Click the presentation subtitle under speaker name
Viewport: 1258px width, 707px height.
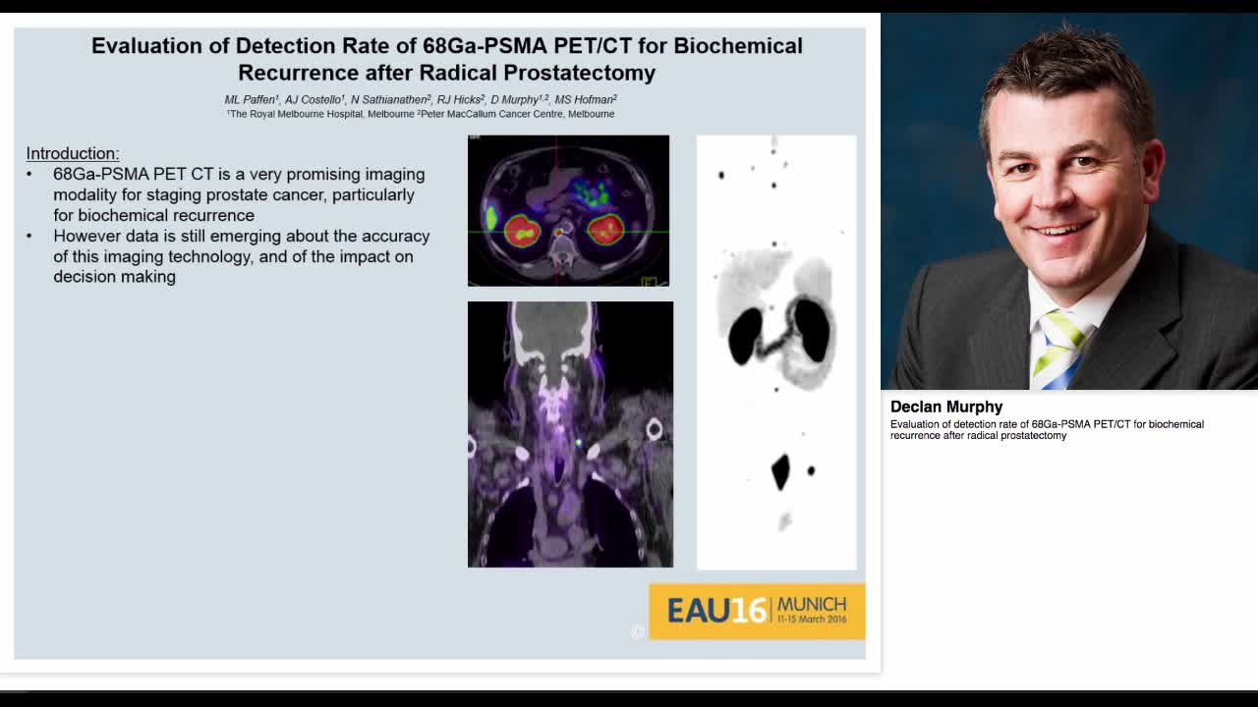1046,429
